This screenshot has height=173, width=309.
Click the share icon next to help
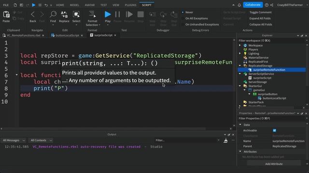[272, 5]
